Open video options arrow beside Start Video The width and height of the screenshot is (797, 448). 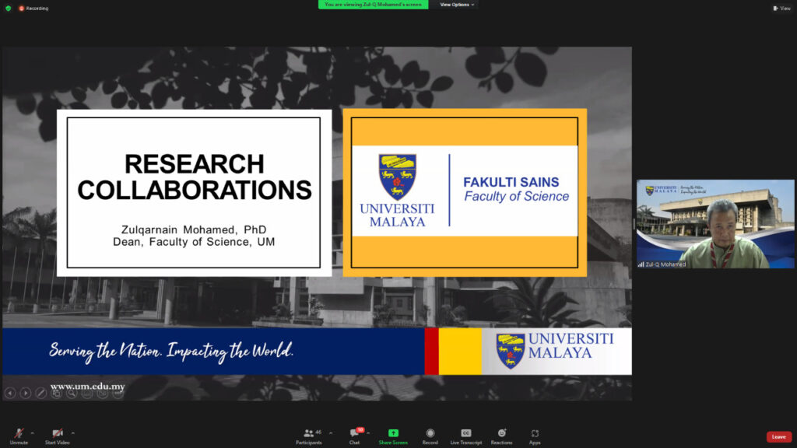tap(73, 433)
